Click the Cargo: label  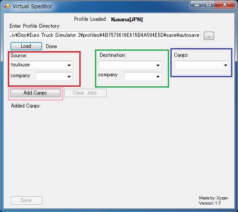coord(181,55)
